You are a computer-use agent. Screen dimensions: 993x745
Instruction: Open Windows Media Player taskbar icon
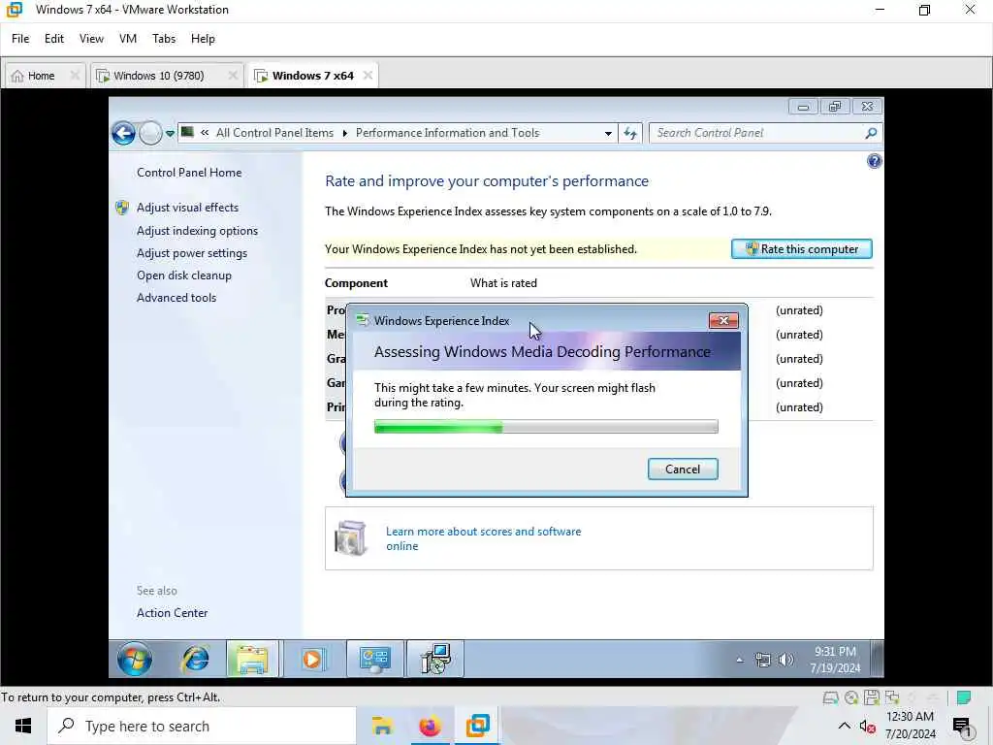[311, 659]
